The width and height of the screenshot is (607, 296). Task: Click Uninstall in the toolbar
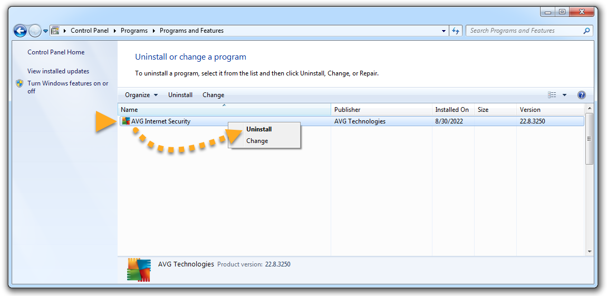click(180, 95)
